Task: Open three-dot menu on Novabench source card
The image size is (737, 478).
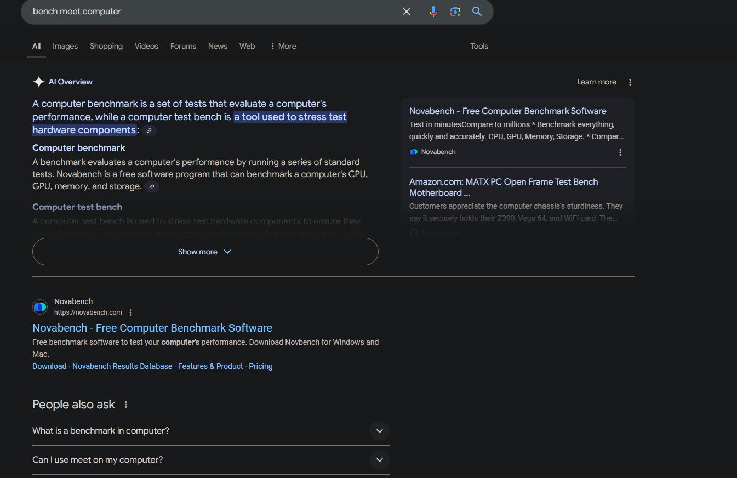Action: [x=620, y=152]
